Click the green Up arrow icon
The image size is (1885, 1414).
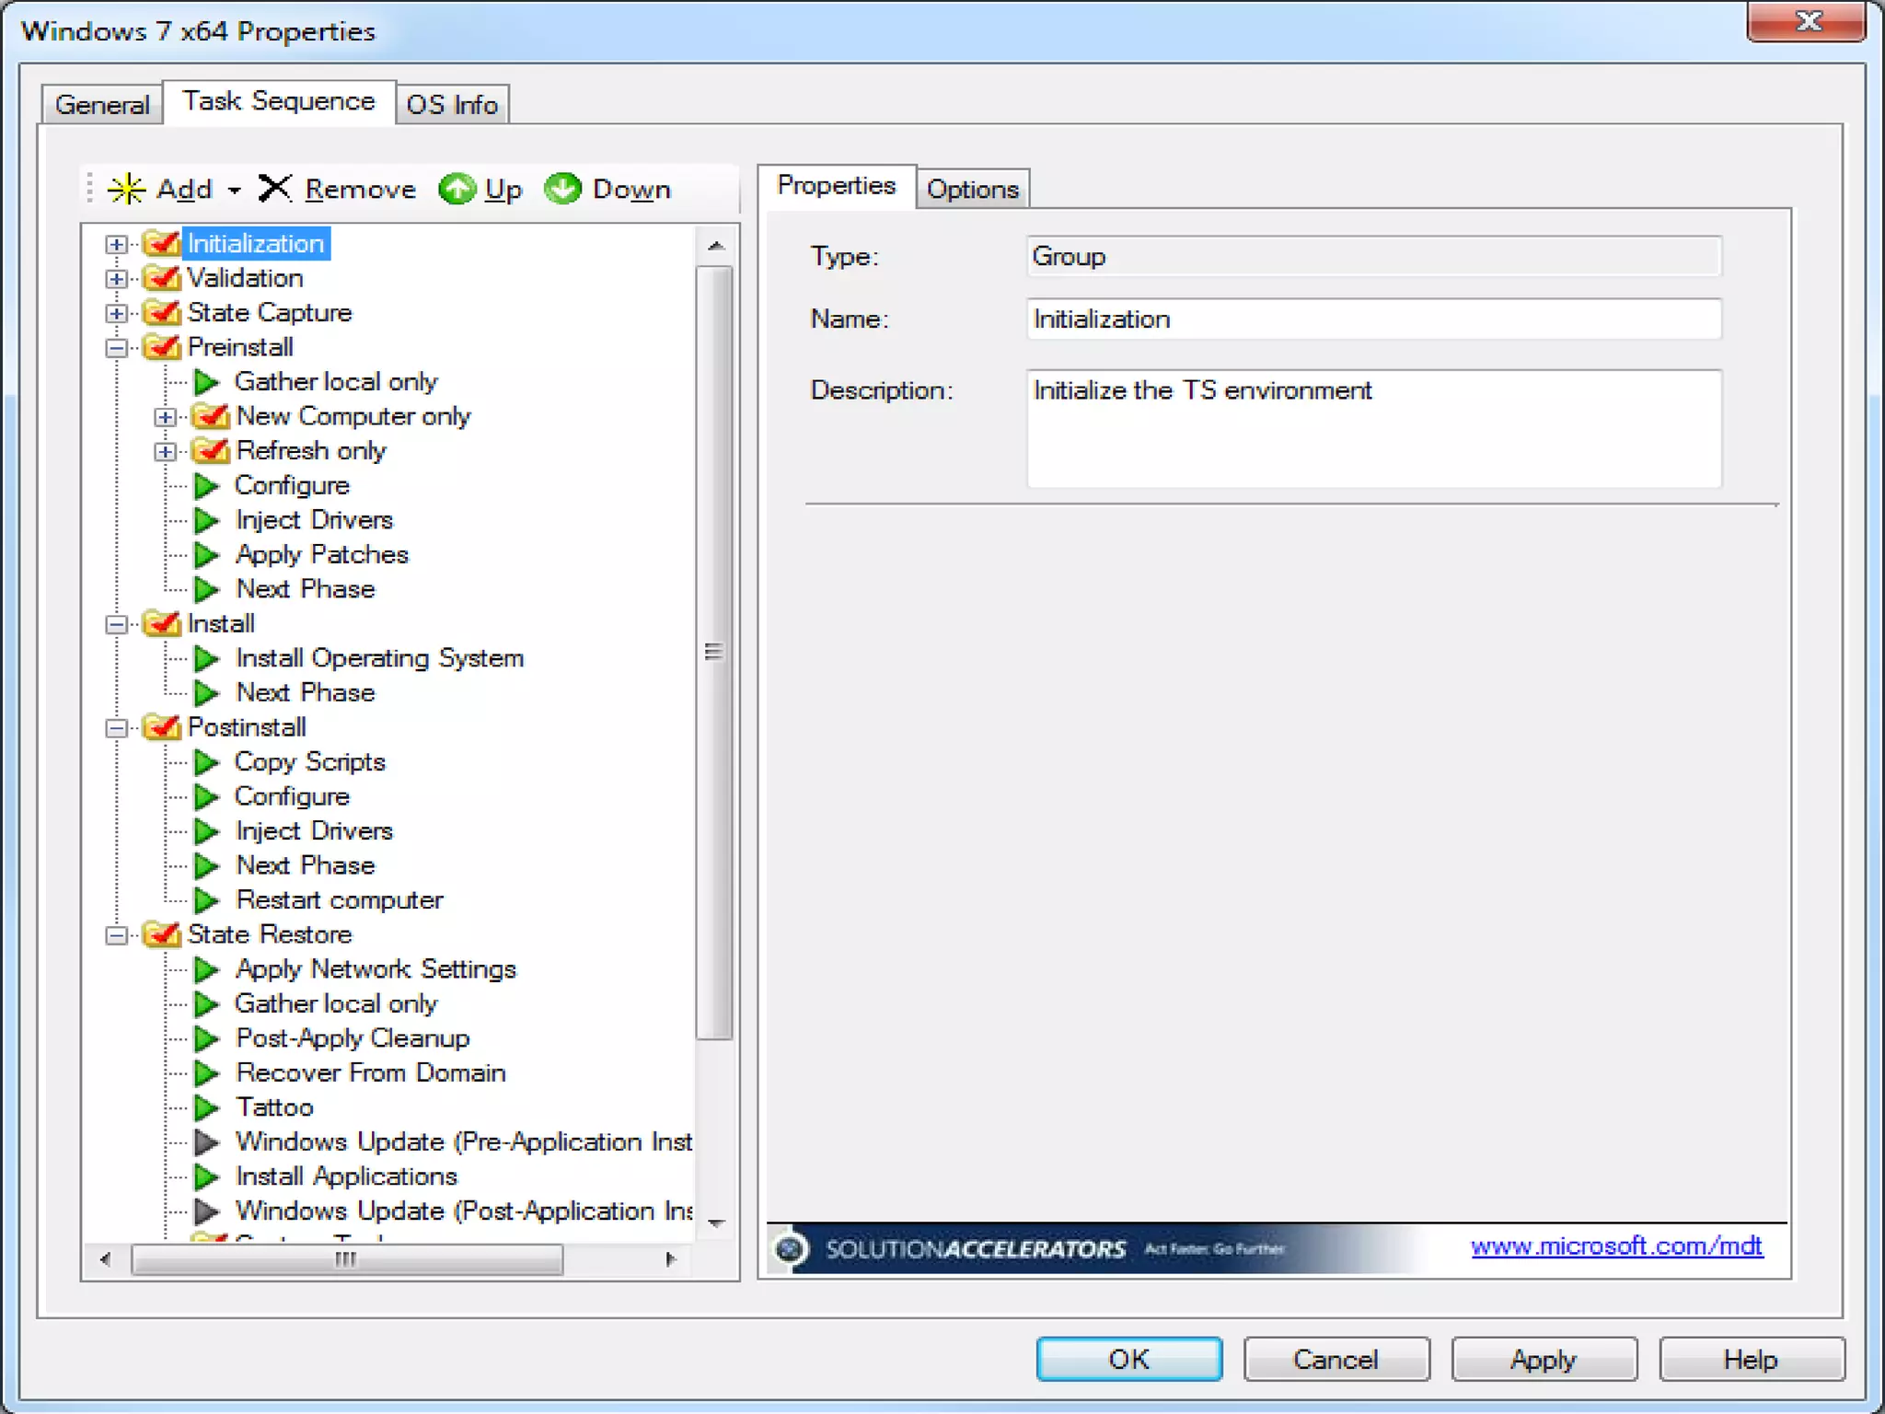pos(457,189)
